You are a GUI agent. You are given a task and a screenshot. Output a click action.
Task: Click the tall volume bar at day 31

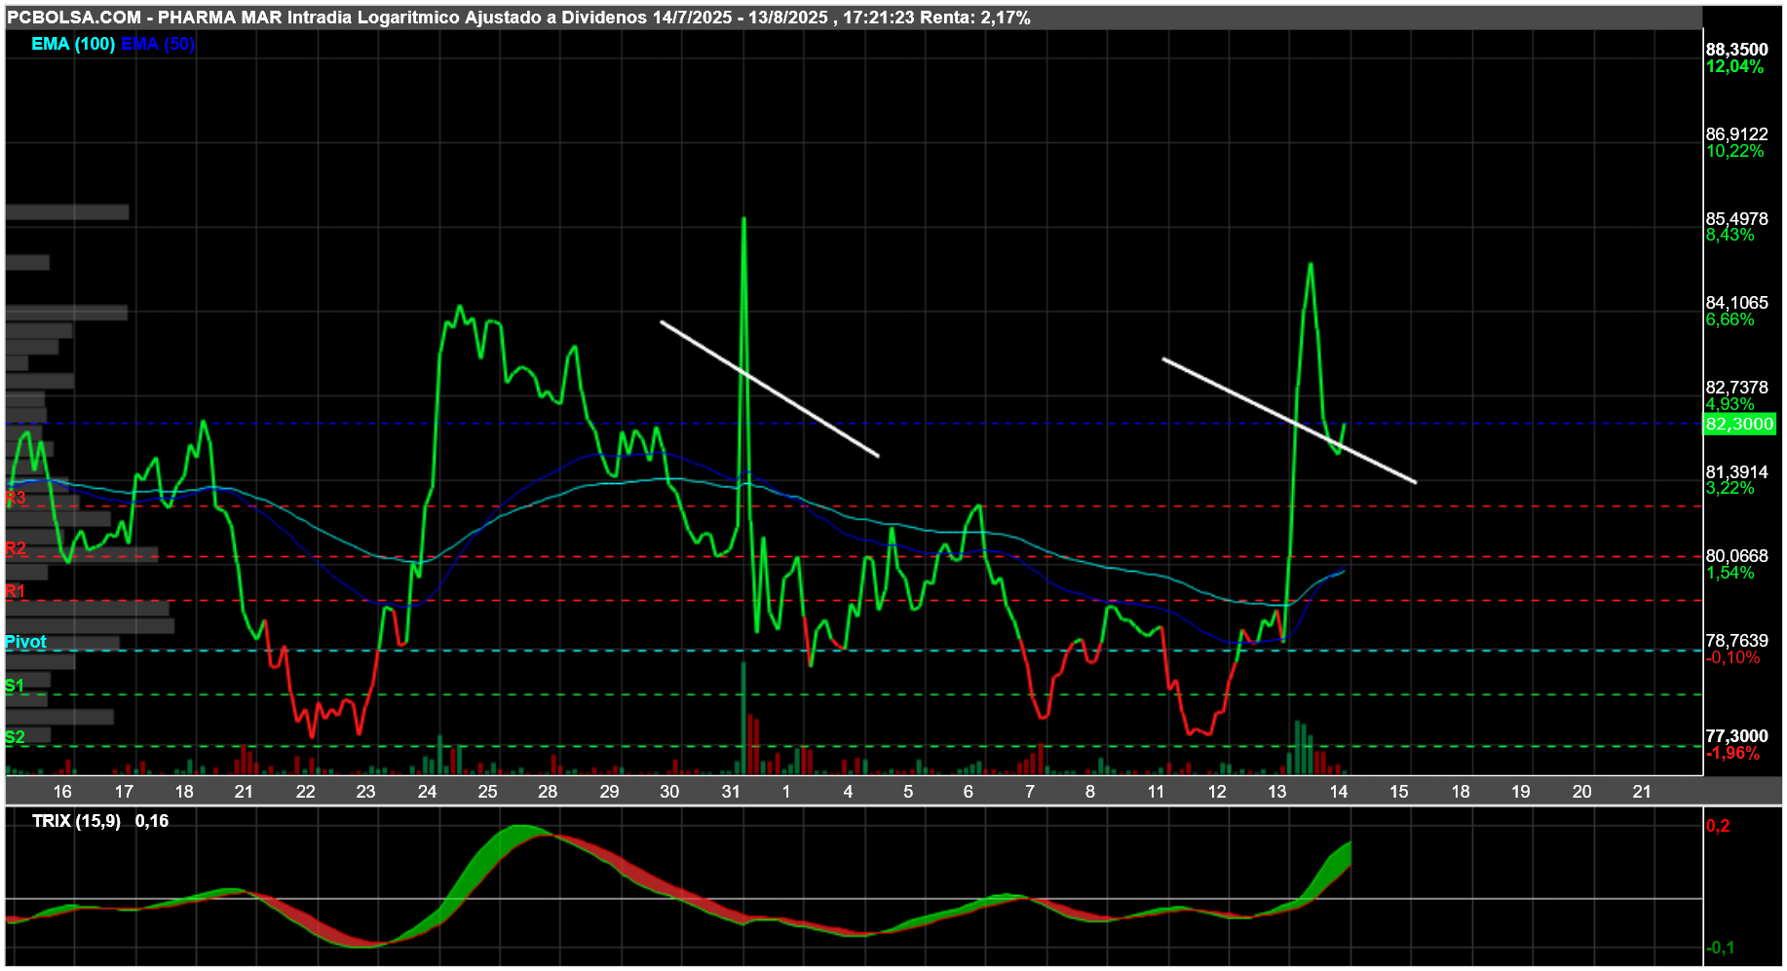(x=743, y=718)
